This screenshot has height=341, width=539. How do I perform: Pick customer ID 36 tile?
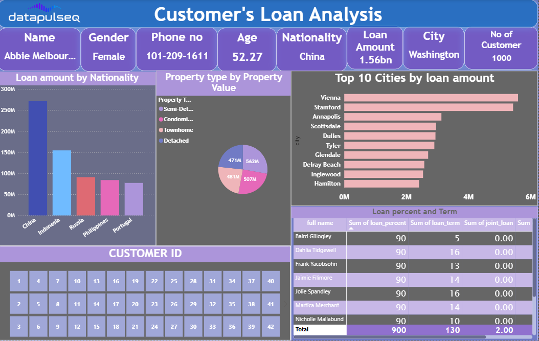click(x=232, y=327)
